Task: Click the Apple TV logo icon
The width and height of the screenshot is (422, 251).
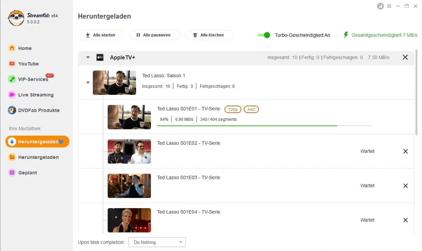Action: [x=100, y=57]
